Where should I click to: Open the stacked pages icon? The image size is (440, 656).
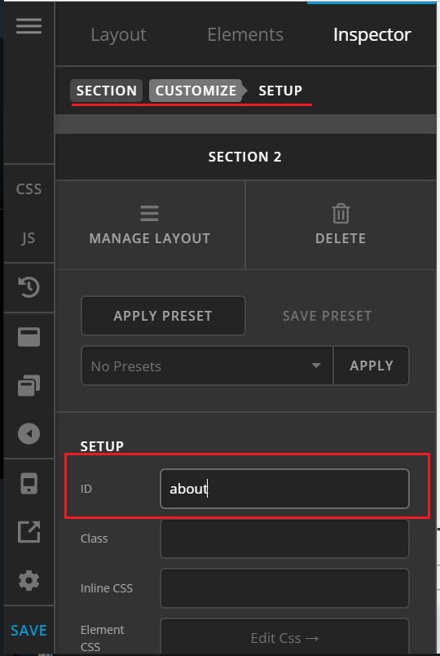(29, 385)
